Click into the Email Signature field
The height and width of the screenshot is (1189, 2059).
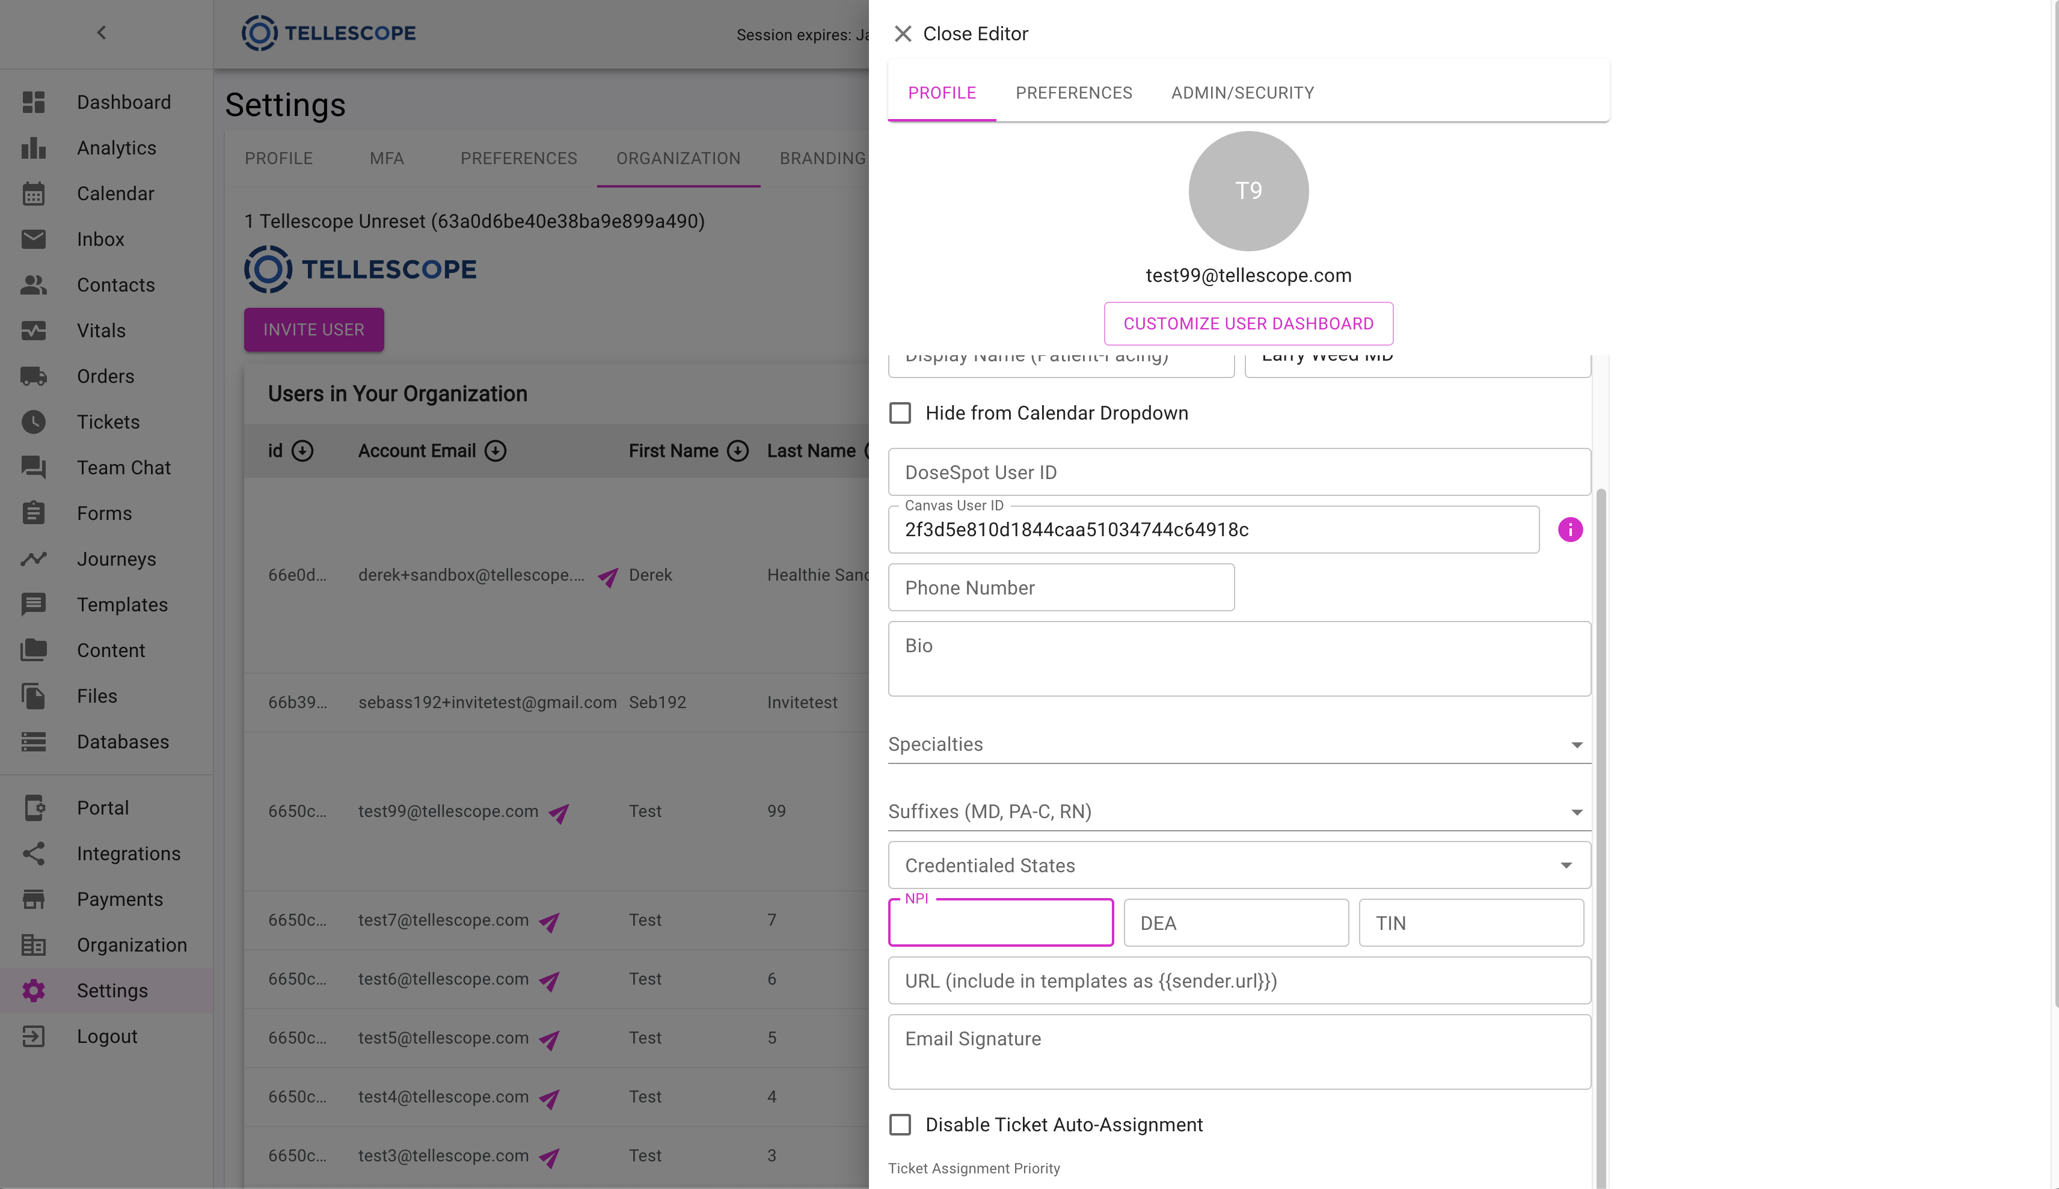click(x=1239, y=1053)
